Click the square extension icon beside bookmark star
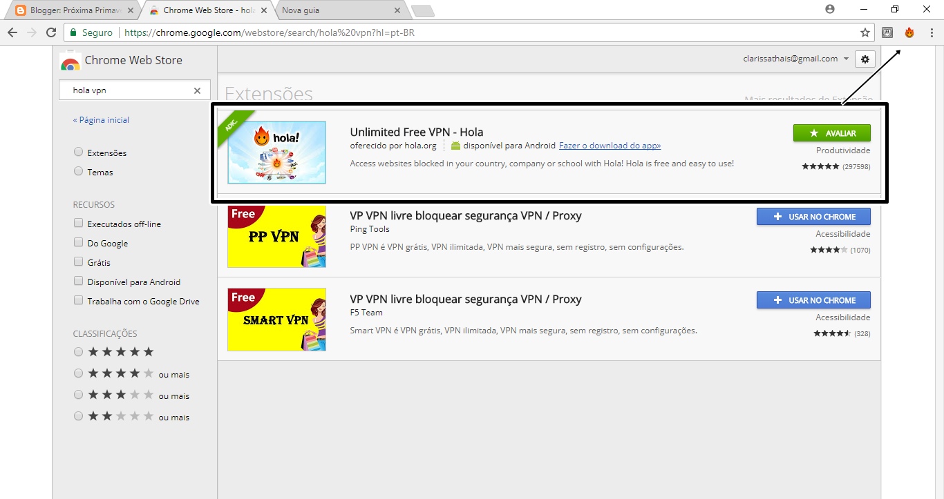The width and height of the screenshot is (944, 499). 888,32
